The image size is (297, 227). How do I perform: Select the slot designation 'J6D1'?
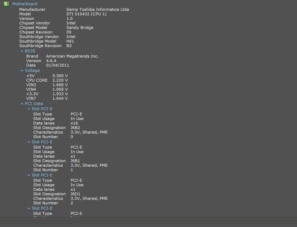pos(75,194)
